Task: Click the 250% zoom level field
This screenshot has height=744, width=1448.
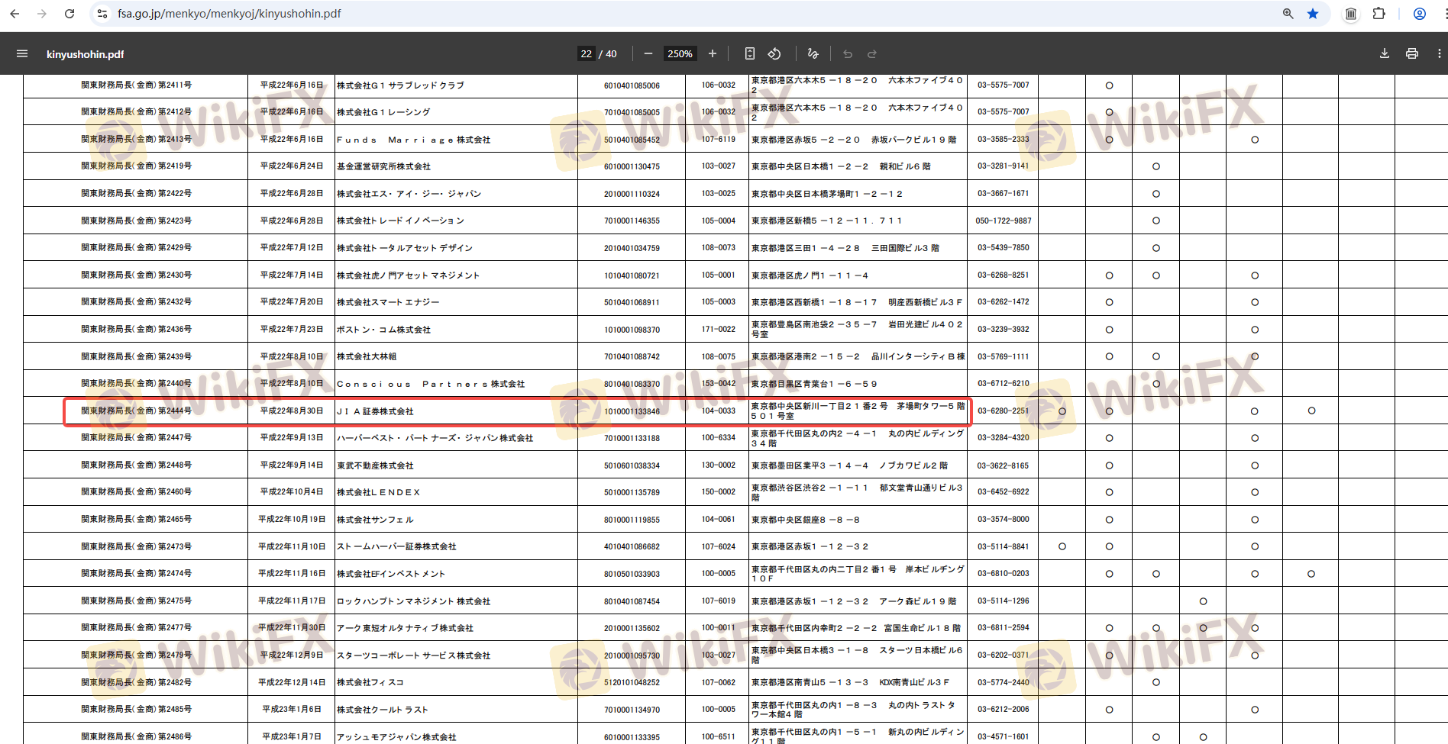Action: click(680, 53)
